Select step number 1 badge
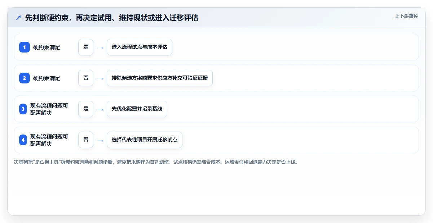 (x=24, y=47)
